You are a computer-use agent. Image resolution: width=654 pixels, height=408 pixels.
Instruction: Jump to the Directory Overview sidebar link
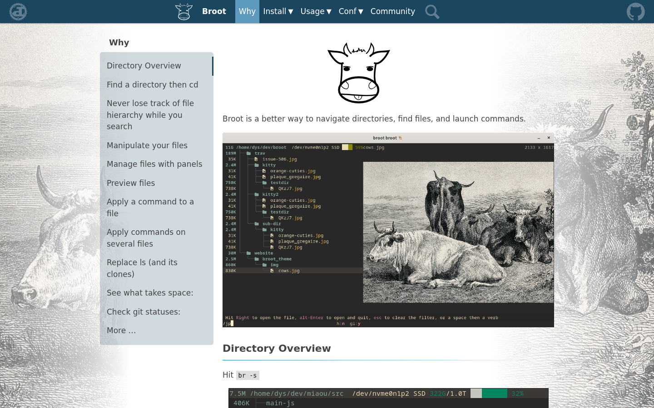157,66
